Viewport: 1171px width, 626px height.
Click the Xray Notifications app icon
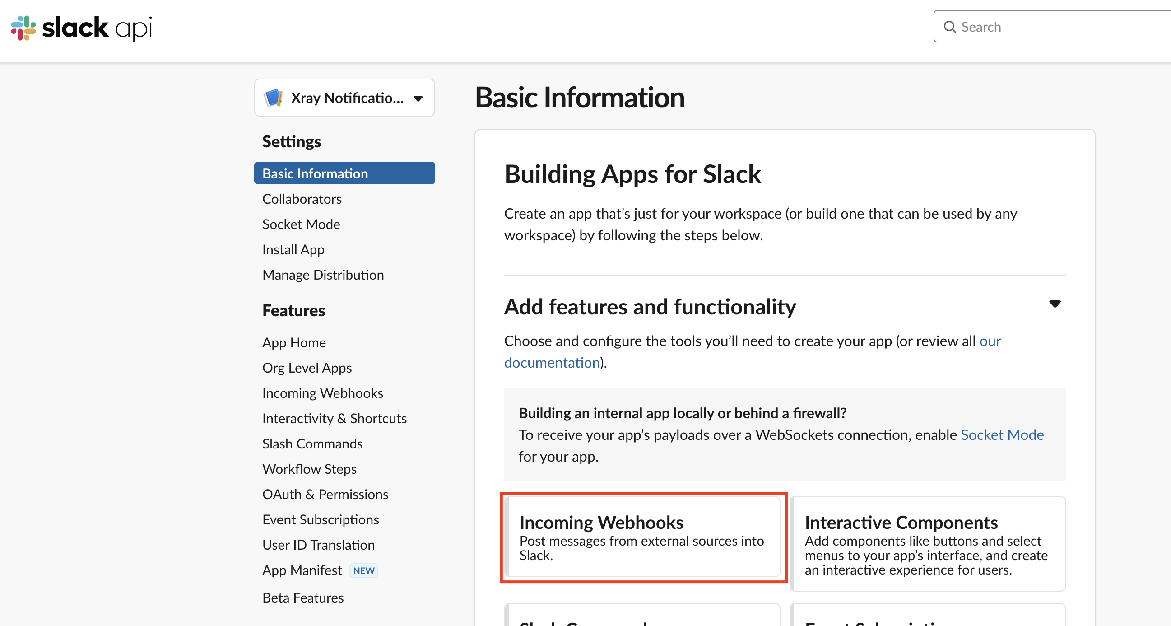coord(274,98)
